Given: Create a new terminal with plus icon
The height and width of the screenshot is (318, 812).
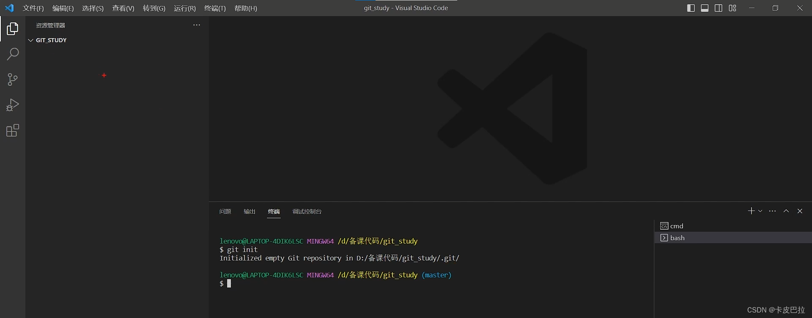Looking at the screenshot, I should (x=751, y=211).
